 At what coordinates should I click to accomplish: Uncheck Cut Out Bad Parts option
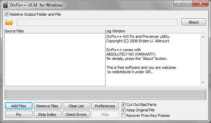click(x=123, y=105)
